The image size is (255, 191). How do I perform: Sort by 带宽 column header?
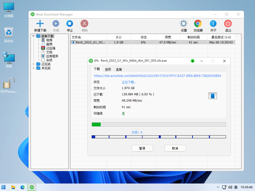[x=168, y=37]
